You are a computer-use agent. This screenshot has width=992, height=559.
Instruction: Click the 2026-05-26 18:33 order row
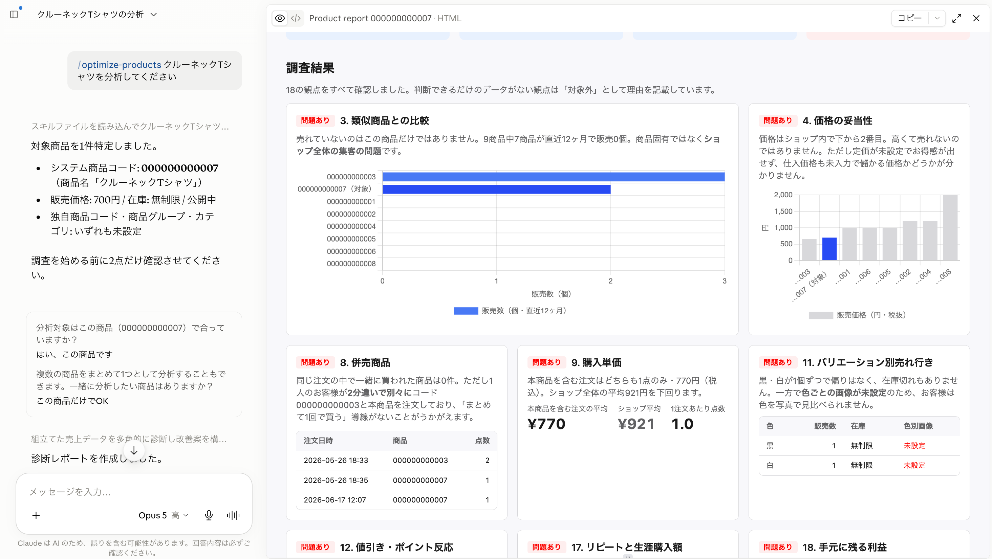click(x=396, y=461)
